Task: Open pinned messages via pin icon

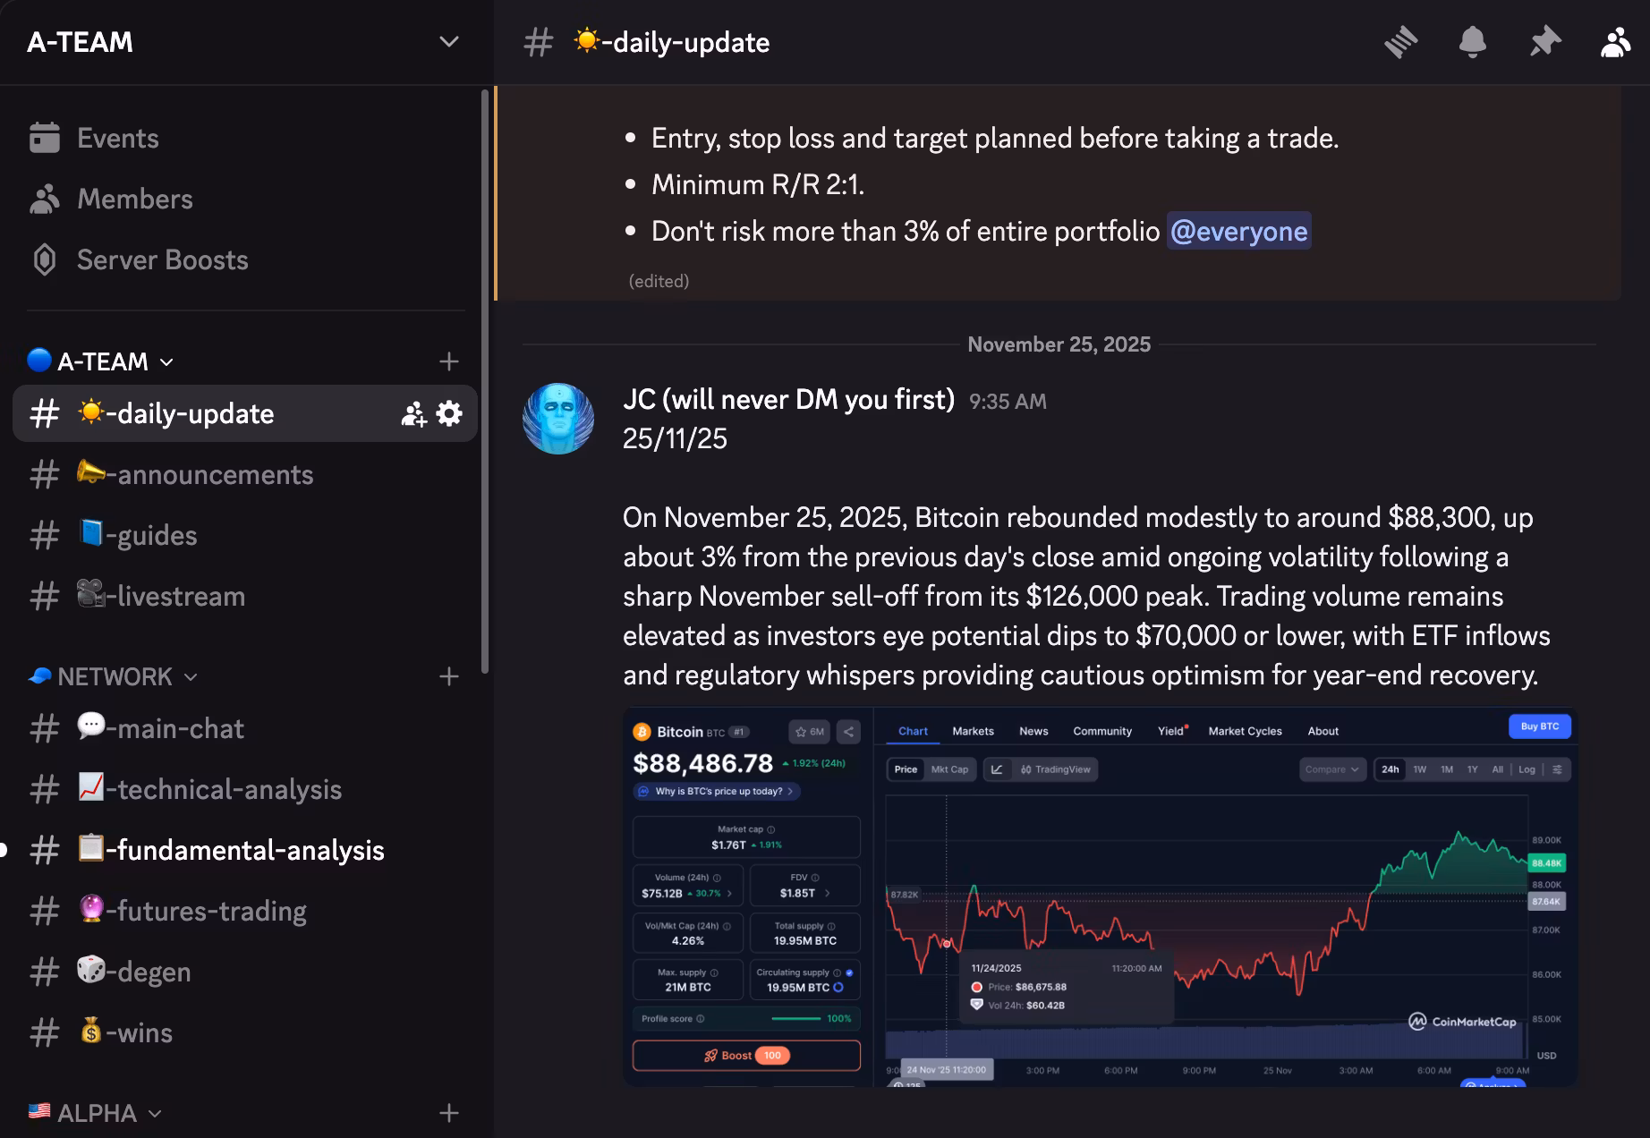Action: [x=1544, y=42]
